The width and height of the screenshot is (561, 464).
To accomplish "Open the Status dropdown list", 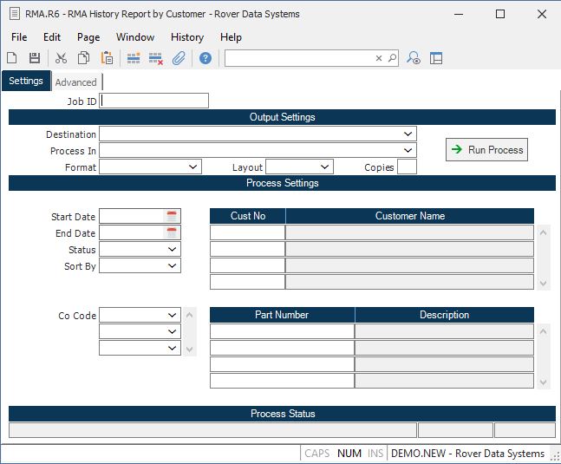I will pos(173,250).
